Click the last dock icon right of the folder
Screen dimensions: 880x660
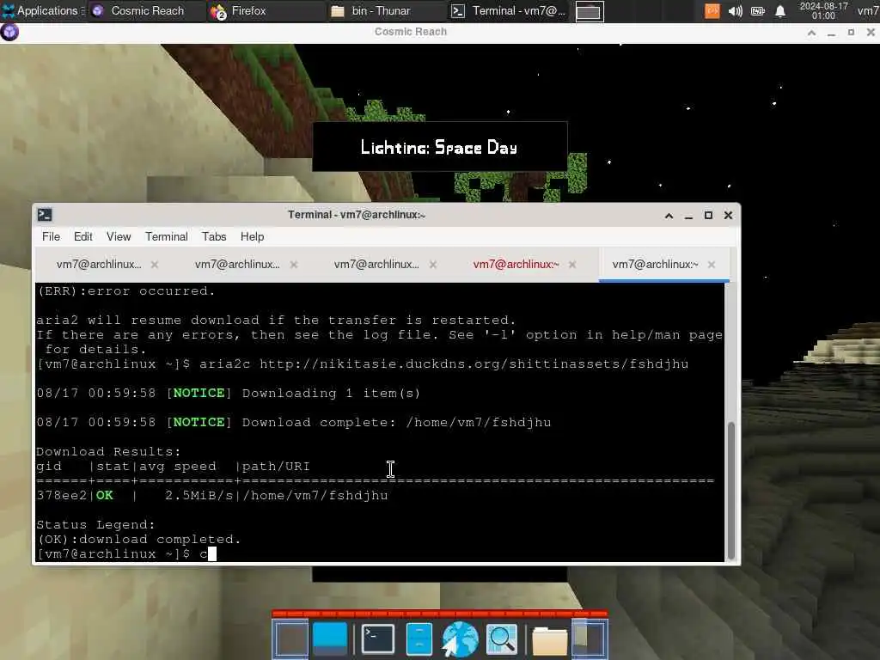click(590, 639)
